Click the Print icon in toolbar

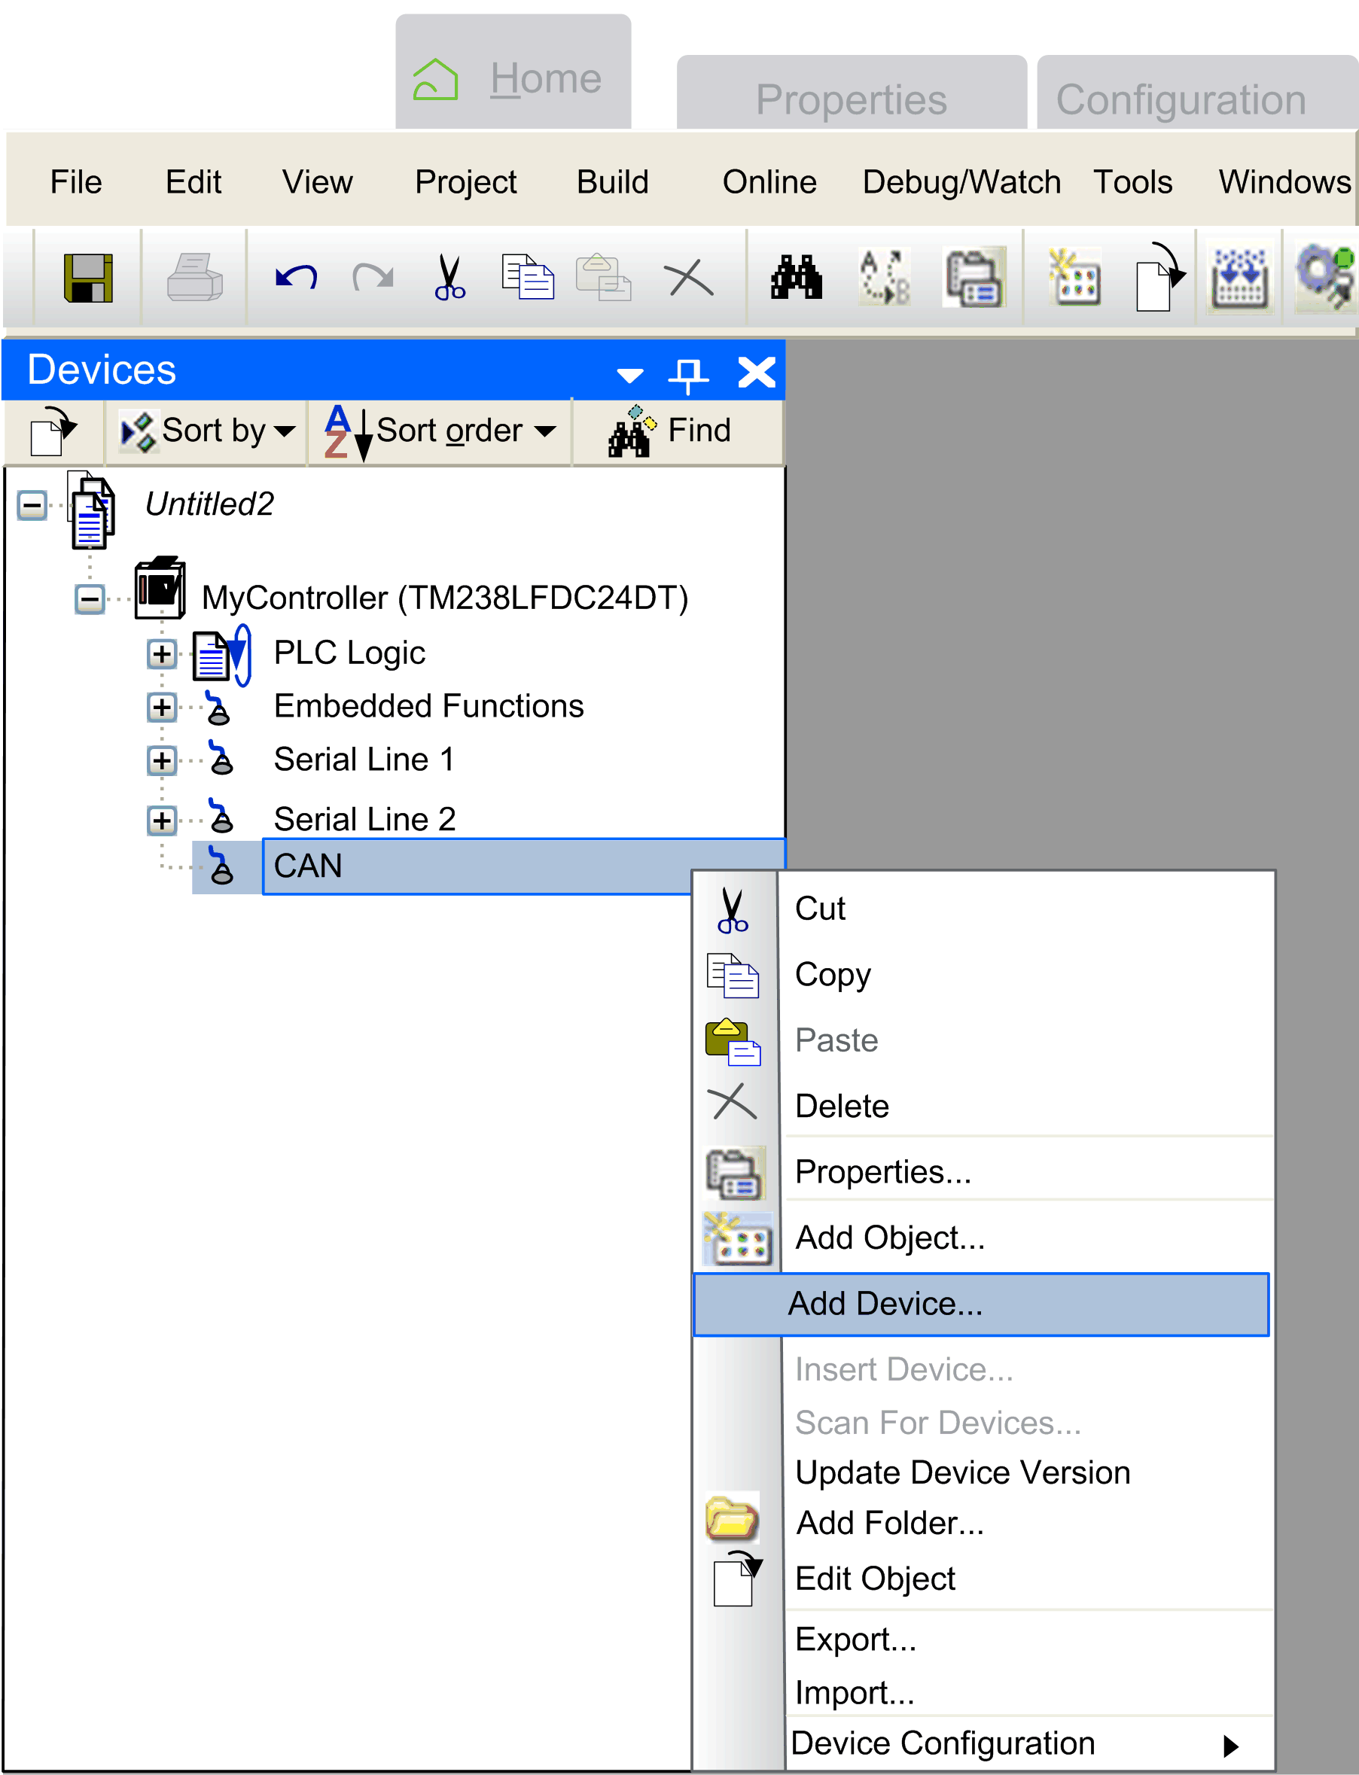pyautogui.click(x=194, y=277)
